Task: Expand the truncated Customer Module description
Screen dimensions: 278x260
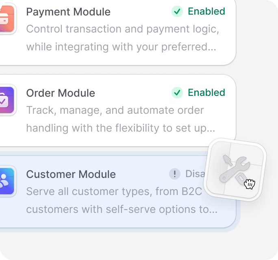Action: tap(122, 200)
